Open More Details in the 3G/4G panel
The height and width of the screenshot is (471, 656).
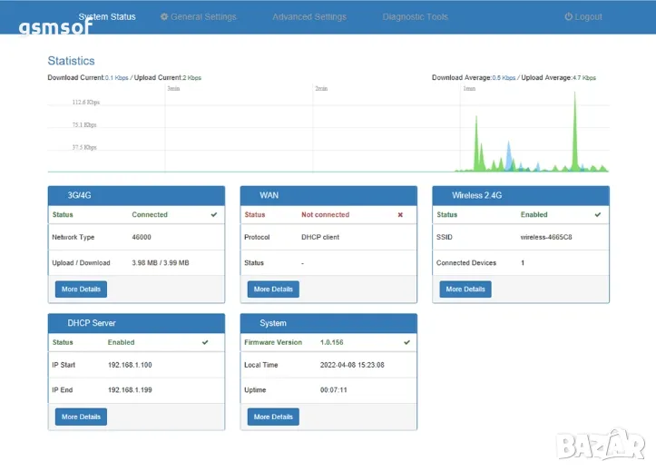(x=81, y=289)
